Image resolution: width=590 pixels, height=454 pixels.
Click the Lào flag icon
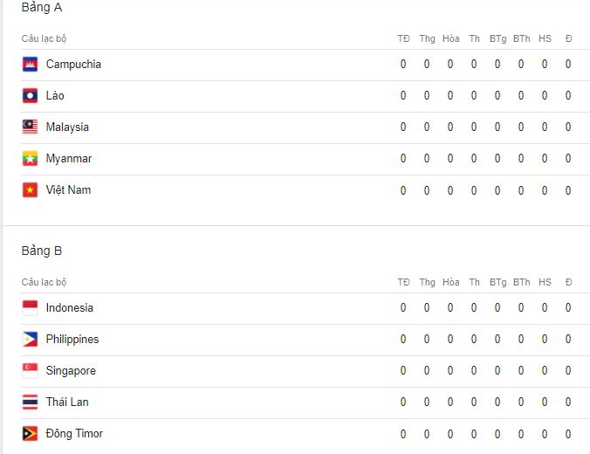click(x=30, y=96)
